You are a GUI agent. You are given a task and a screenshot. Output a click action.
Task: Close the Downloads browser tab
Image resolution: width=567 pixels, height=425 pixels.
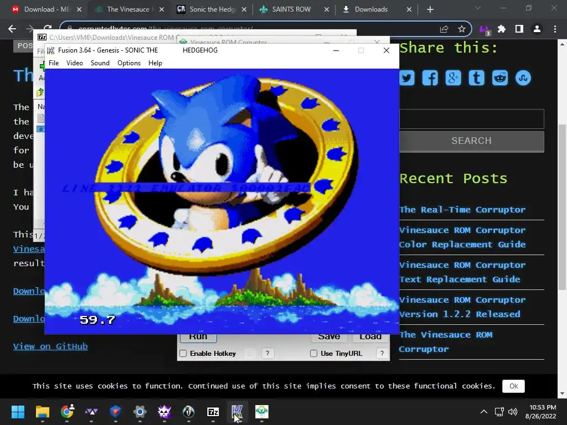pos(409,9)
